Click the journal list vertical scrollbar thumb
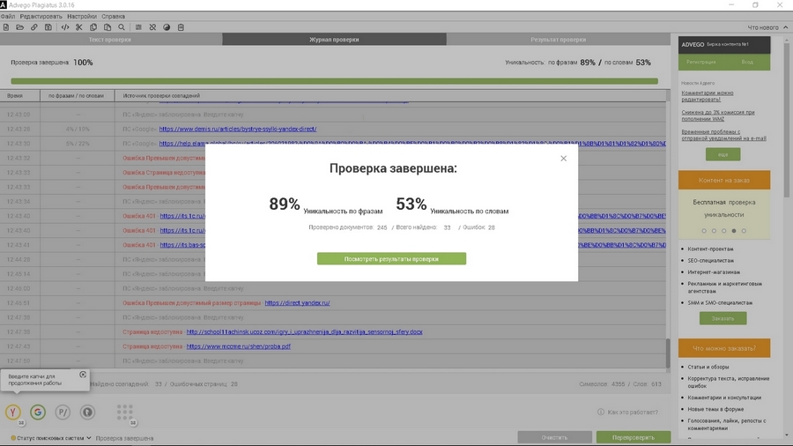The width and height of the screenshot is (793, 446). click(x=668, y=353)
